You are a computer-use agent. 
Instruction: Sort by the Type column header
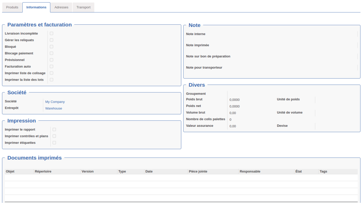(x=131, y=171)
